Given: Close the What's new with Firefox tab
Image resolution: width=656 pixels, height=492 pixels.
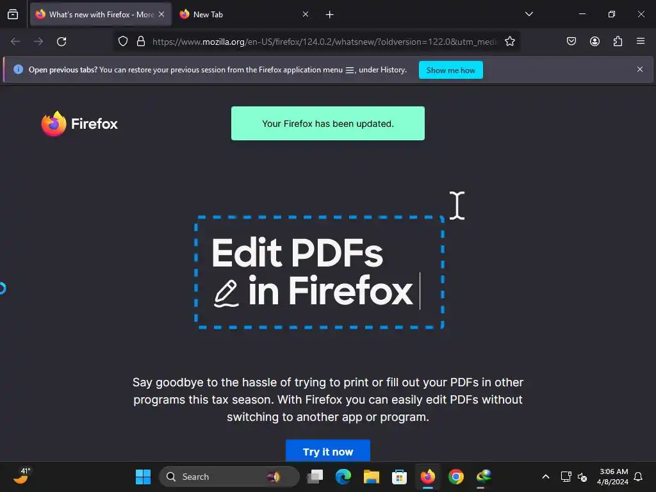Looking at the screenshot, I should 161,14.
